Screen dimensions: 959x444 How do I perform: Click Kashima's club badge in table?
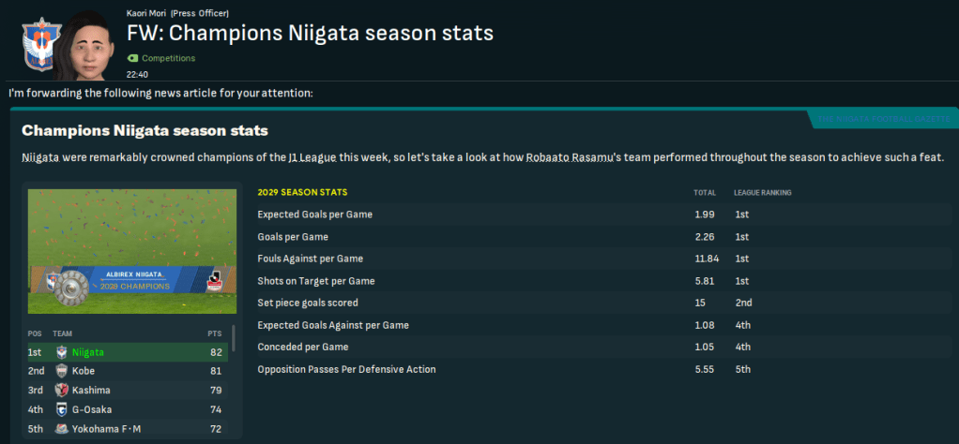point(61,390)
